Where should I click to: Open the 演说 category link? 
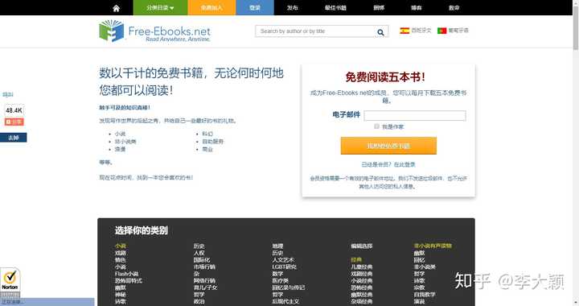click(x=419, y=301)
